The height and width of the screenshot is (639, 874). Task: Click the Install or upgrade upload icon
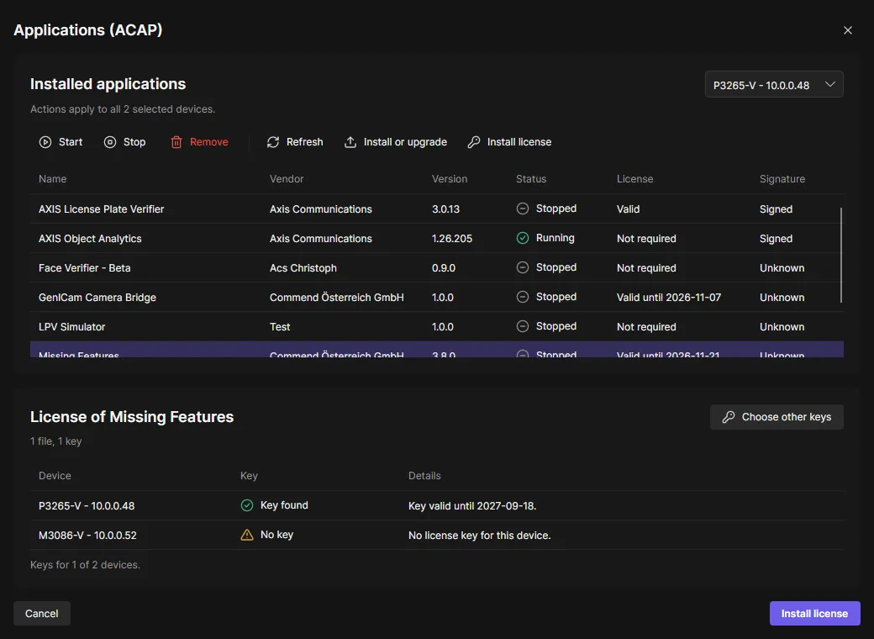350,142
